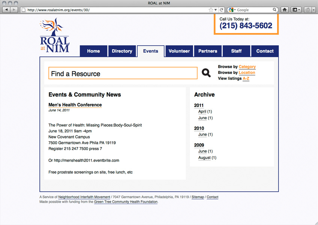
Task: Open the Contact link in footer
Action: click(213, 197)
